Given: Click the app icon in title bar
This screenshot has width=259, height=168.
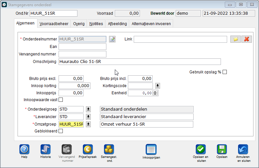Looking at the screenshot, I should point(4,5).
